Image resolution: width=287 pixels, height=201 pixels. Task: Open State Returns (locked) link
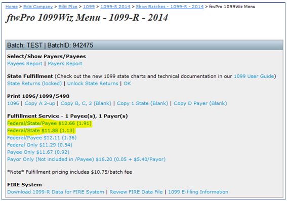point(34,84)
